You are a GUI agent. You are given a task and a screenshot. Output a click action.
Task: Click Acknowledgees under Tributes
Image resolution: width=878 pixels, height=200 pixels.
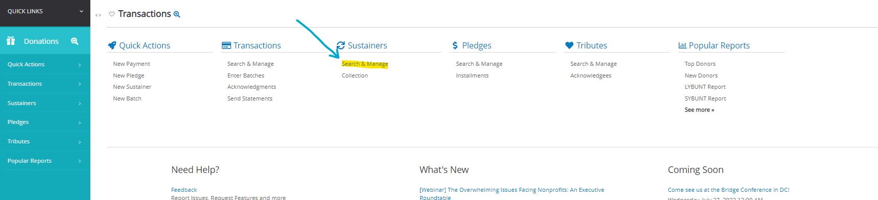pos(591,76)
